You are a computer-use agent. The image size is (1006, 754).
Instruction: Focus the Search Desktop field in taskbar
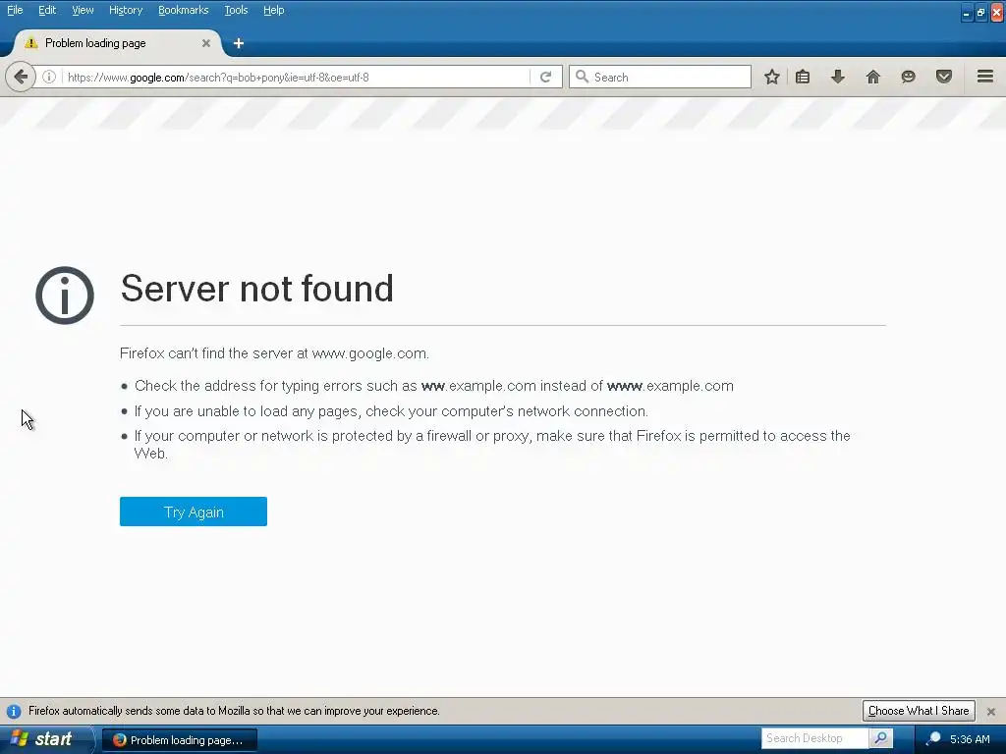tap(814, 738)
